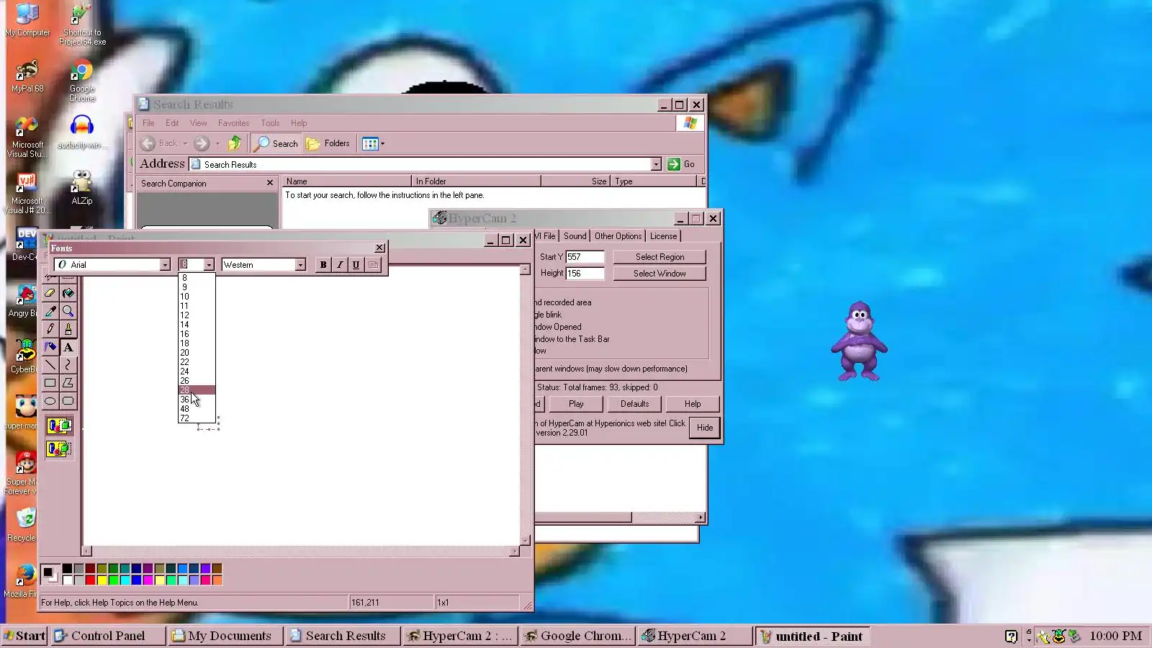Image resolution: width=1152 pixels, height=648 pixels.
Task: Select the Pencil tool in Paint
Action: pos(50,329)
